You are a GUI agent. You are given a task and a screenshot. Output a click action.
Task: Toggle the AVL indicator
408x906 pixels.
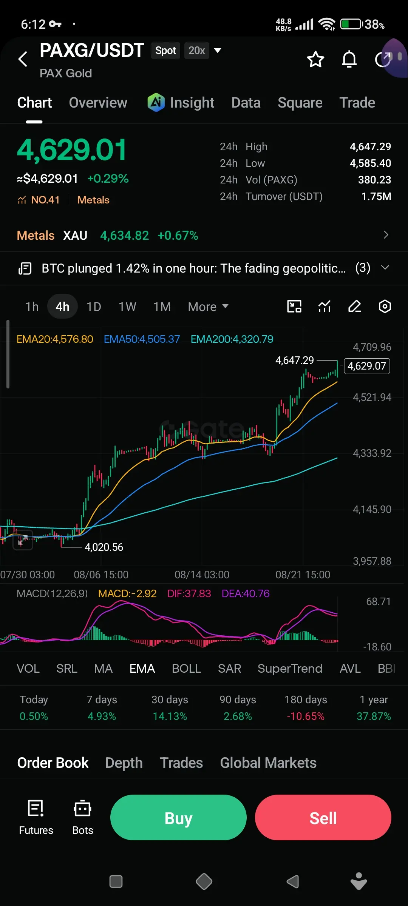350,669
